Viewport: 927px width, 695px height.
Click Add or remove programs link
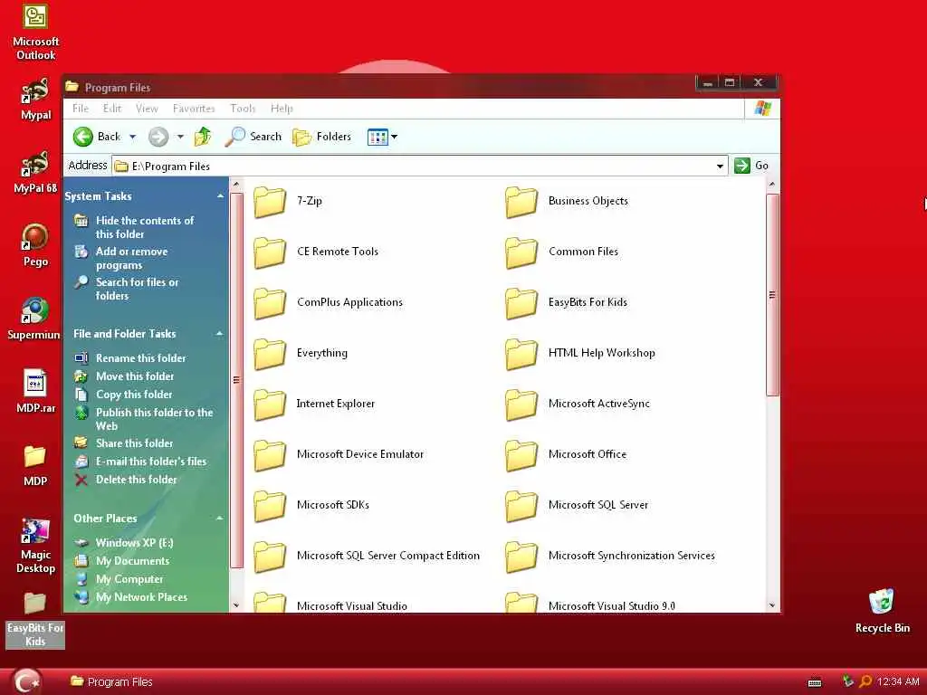click(131, 258)
